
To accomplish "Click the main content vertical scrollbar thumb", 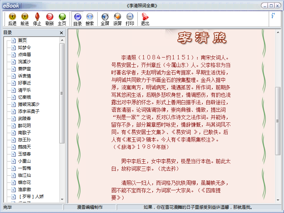I will pyautogui.click(x=278, y=121).
